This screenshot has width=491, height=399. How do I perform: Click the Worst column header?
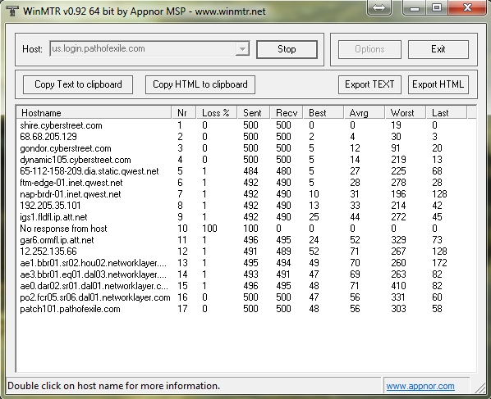pyautogui.click(x=406, y=113)
